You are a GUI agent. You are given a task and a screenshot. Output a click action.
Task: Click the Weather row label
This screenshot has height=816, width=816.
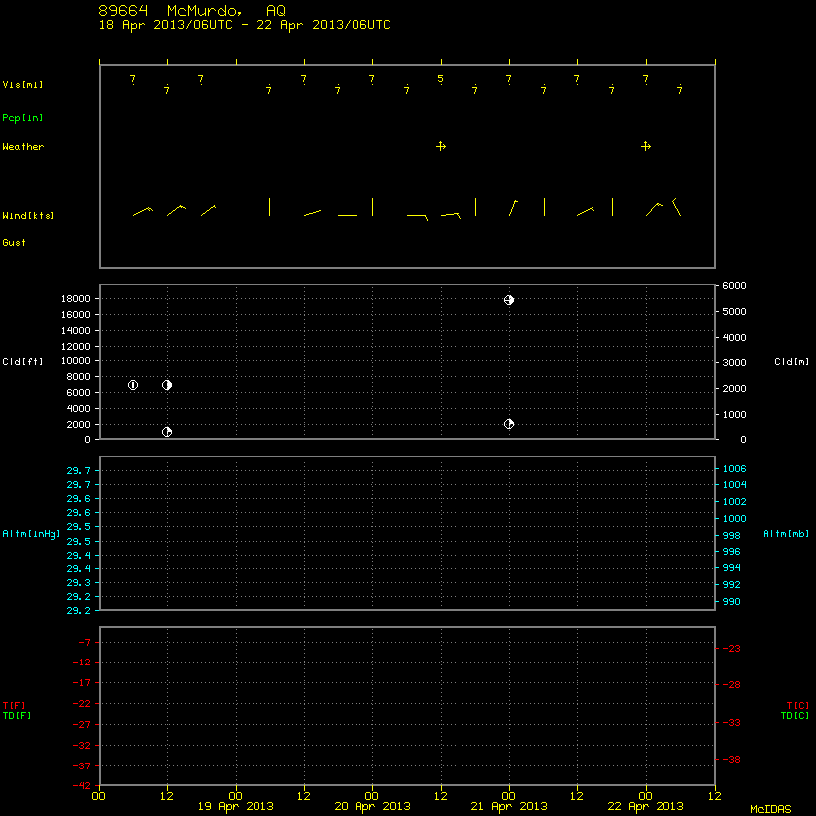point(23,147)
